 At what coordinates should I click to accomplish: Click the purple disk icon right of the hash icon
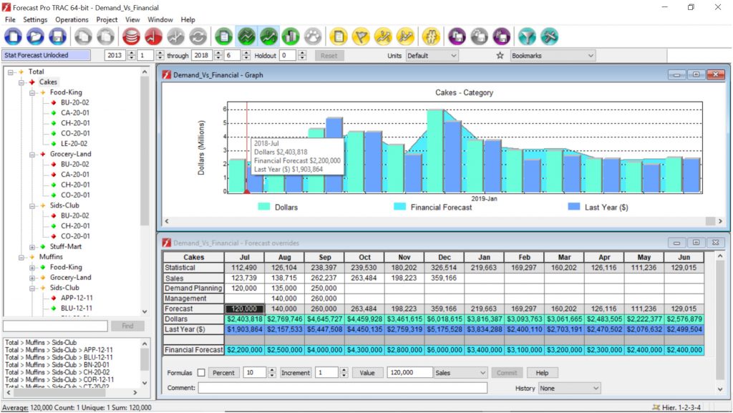pyautogui.click(x=457, y=37)
